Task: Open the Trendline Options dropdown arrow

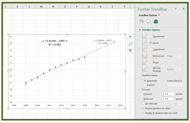Action: pyautogui.click(x=159, y=15)
